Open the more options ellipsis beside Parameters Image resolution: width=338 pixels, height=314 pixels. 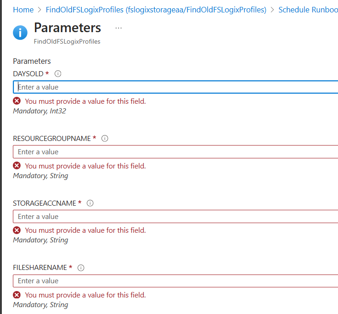point(118,28)
